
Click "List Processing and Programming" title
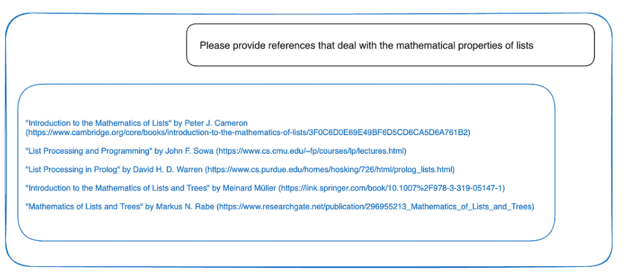82,151
